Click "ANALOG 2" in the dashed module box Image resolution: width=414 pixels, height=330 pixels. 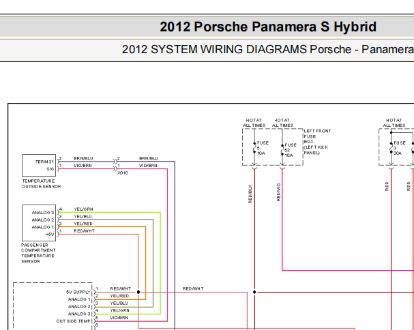(x=79, y=307)
